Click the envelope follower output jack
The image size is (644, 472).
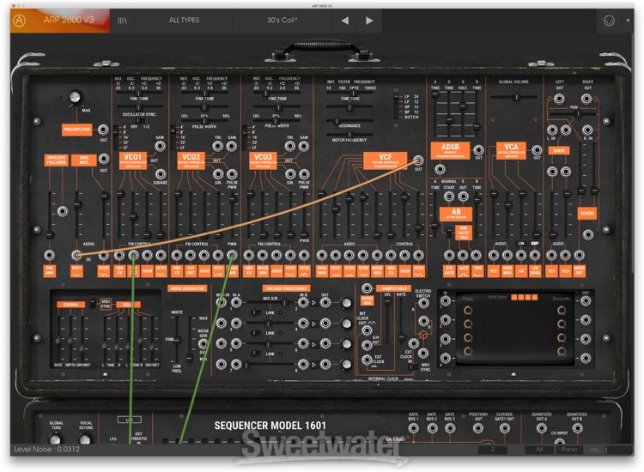63,211
